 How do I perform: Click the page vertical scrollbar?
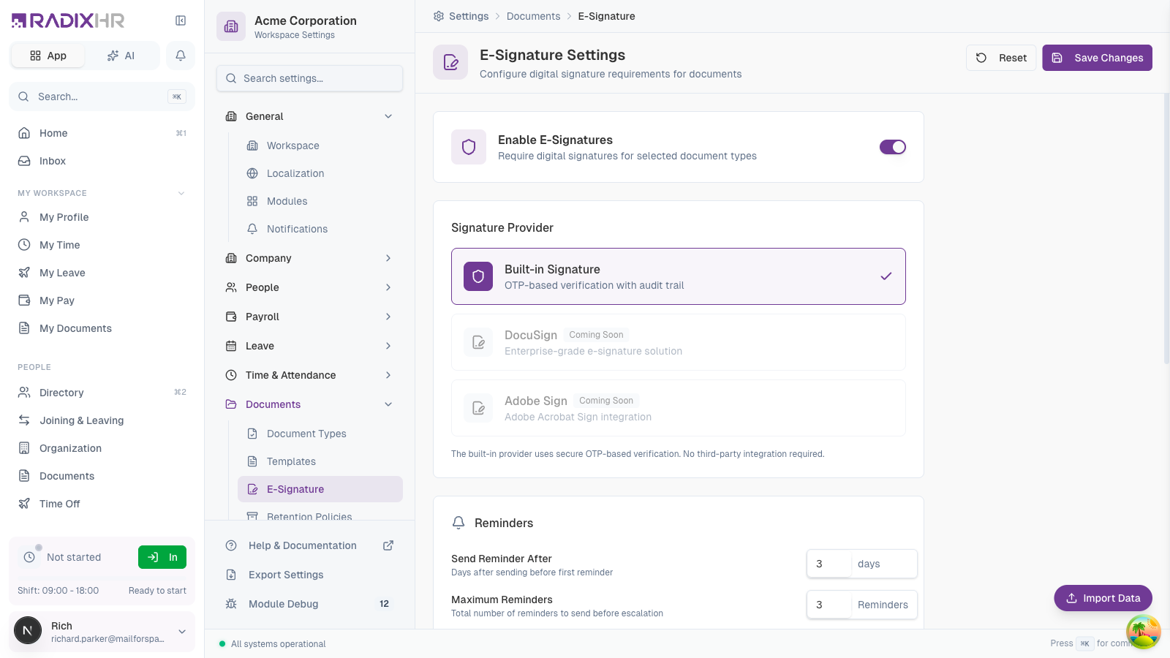[x=1166, y=228]
